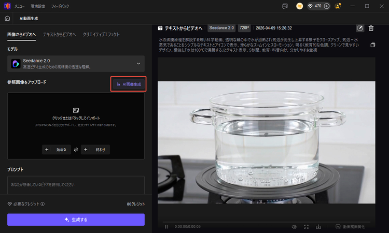Click the Seedance model logo icon

(16, 64)
